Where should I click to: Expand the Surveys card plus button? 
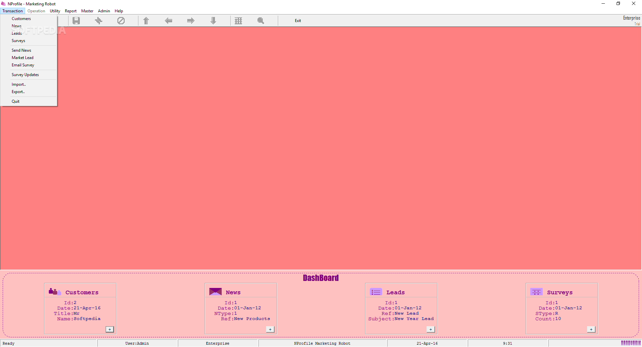(591, 329)
